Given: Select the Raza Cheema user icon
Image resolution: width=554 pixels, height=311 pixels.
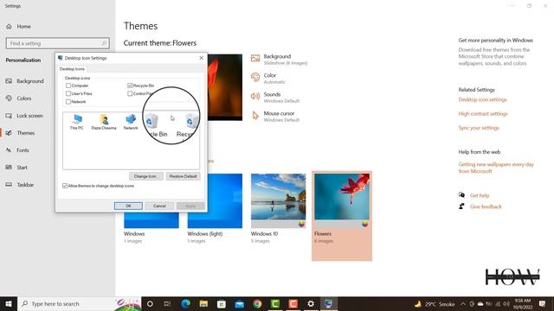Looking at the screenshot, I should (x=104, y=122).
